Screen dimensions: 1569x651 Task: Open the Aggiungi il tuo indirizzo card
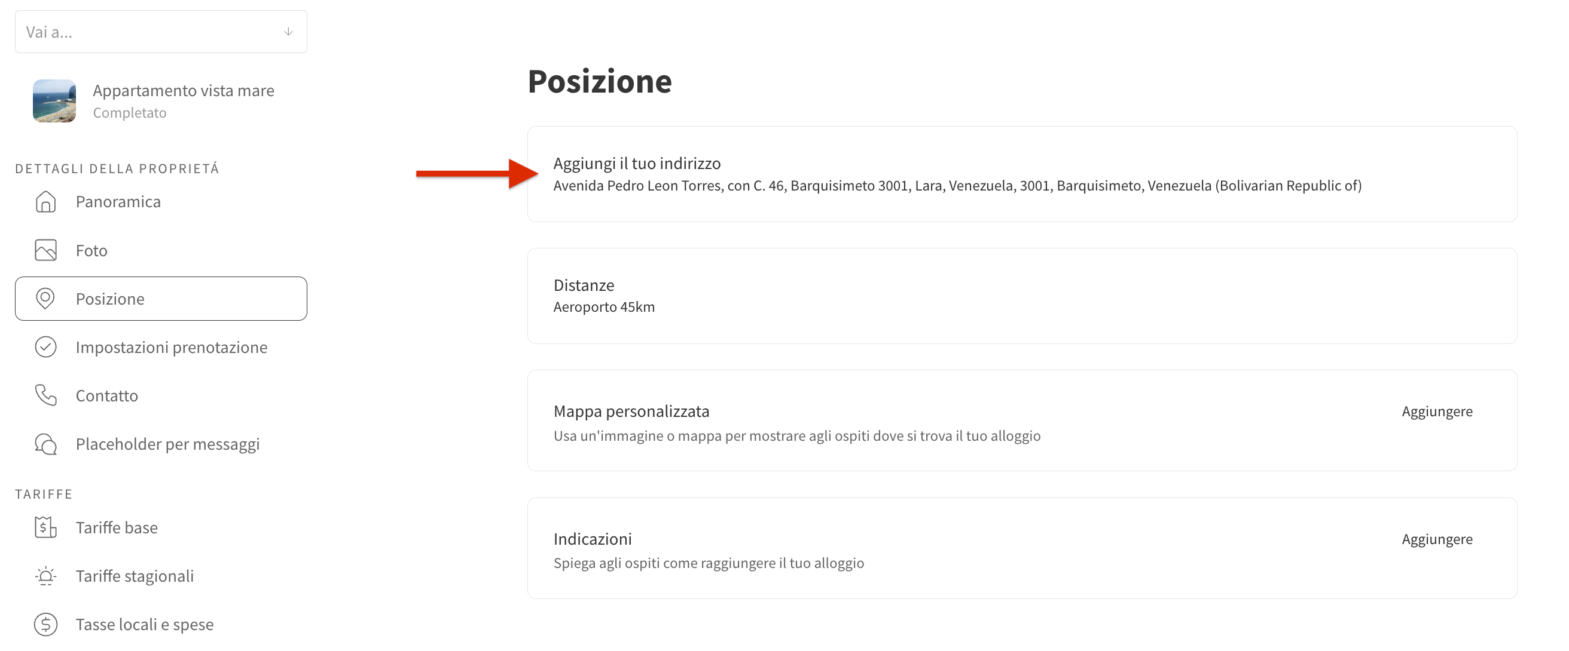[1022, 174]
